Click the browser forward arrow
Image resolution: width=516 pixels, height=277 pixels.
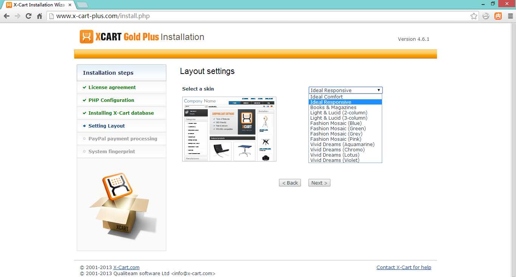[17, 16]
